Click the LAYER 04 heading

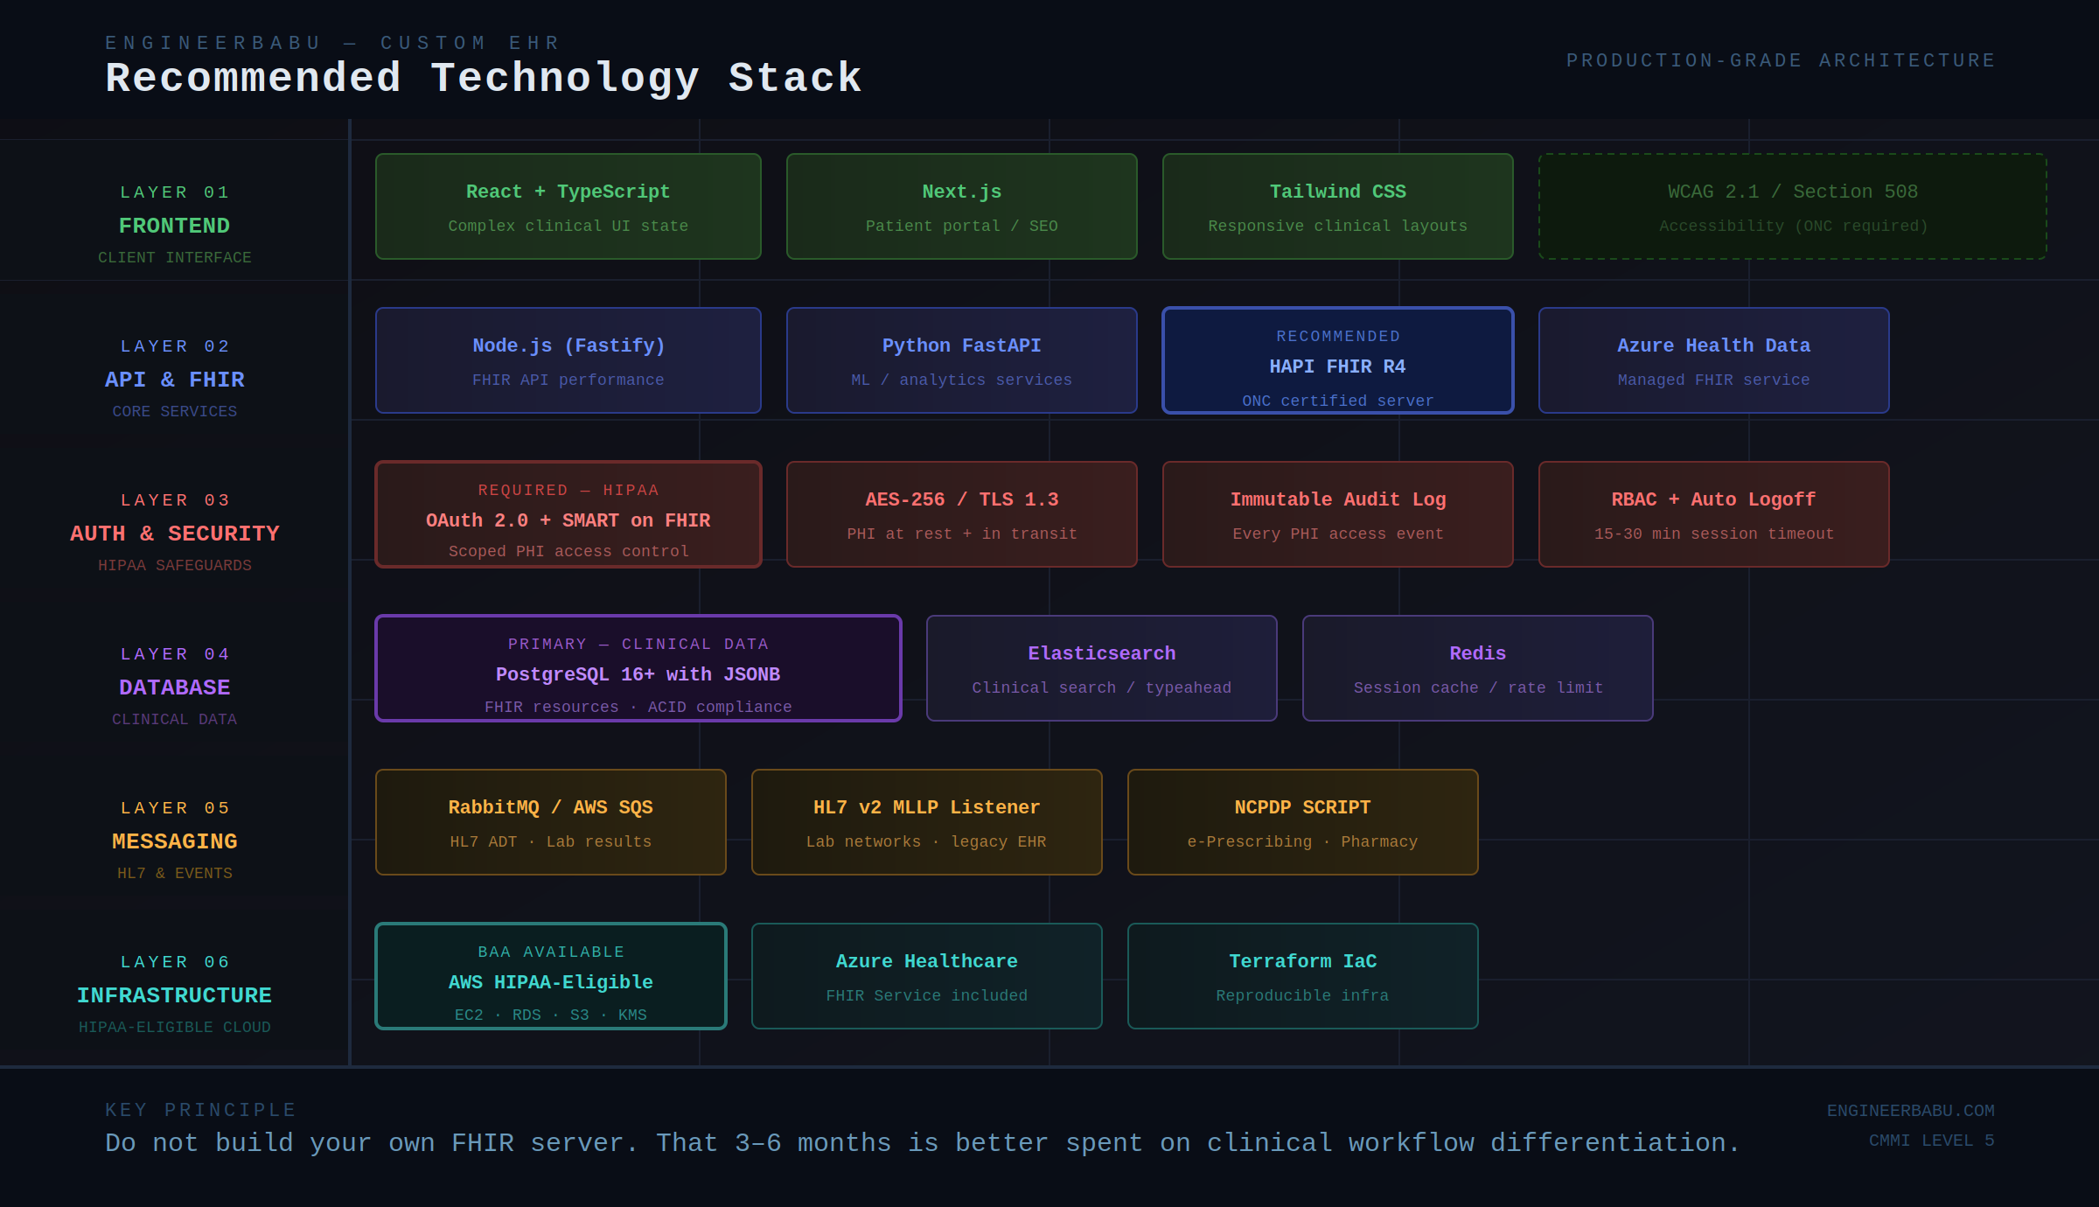tap(175, 654)
